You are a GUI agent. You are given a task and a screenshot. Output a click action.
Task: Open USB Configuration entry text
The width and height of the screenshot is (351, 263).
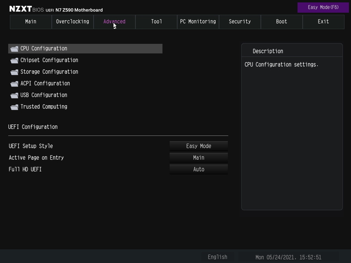coord(44,95)
